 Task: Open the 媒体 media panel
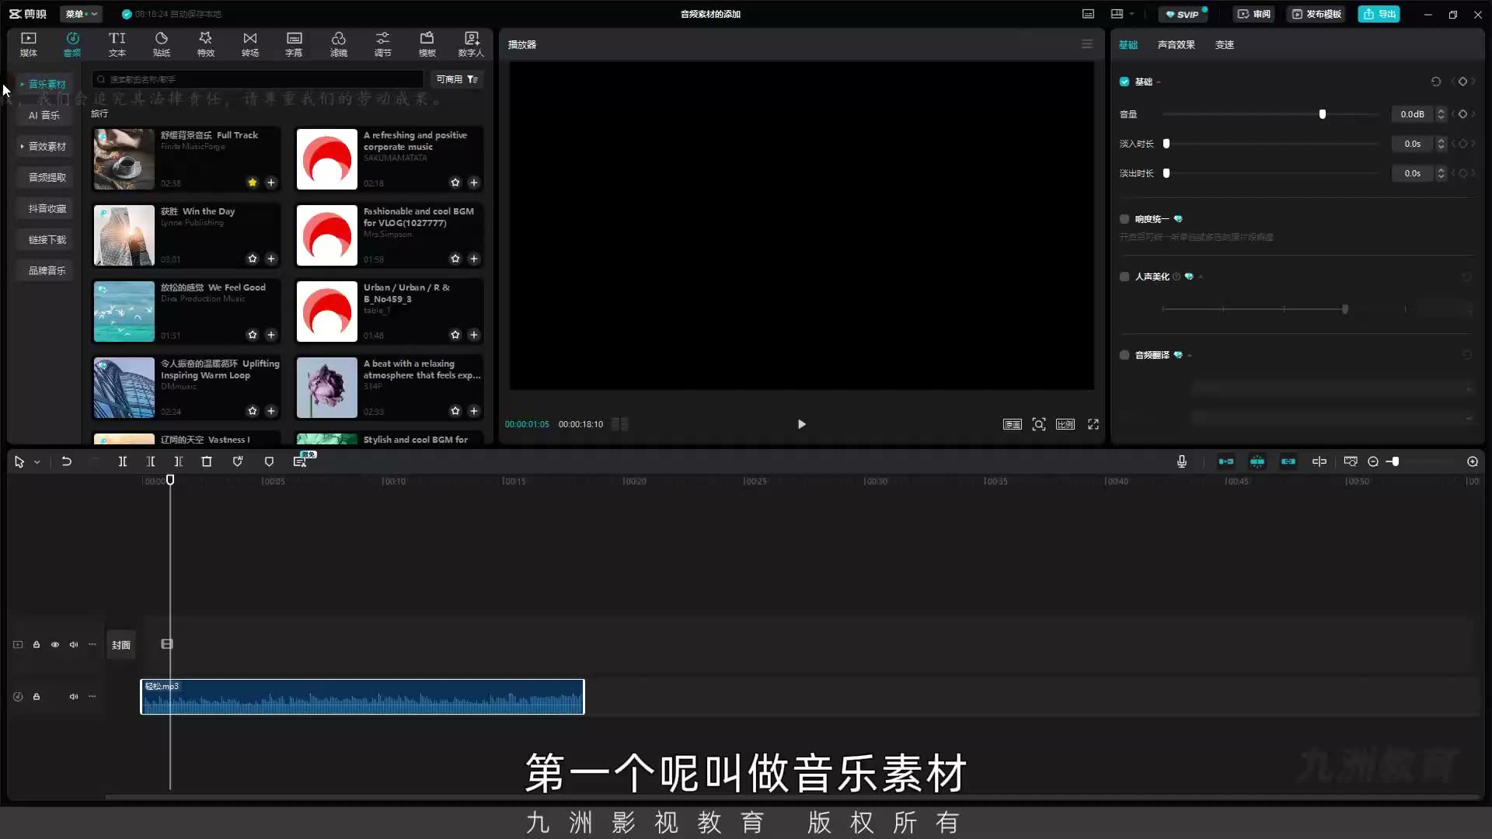coord(29,44)
